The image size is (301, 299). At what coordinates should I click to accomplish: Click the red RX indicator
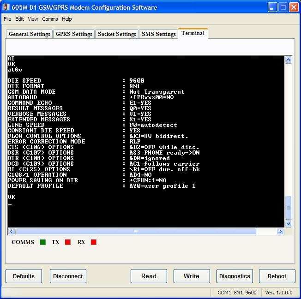94,242
